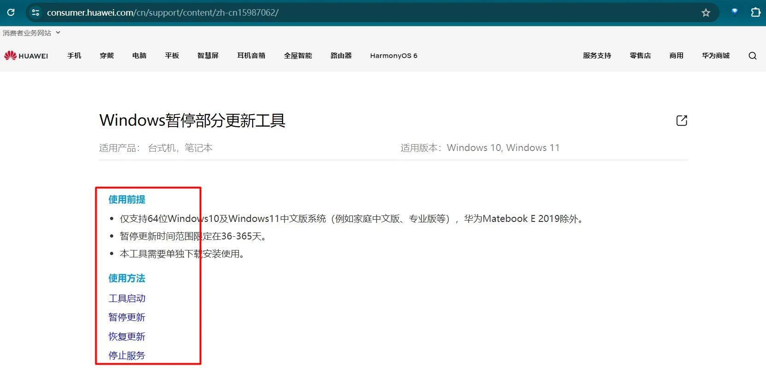This screenshot has height=372, width=766.
Task: Open site information icon in address bar
Action: (35, 12)
